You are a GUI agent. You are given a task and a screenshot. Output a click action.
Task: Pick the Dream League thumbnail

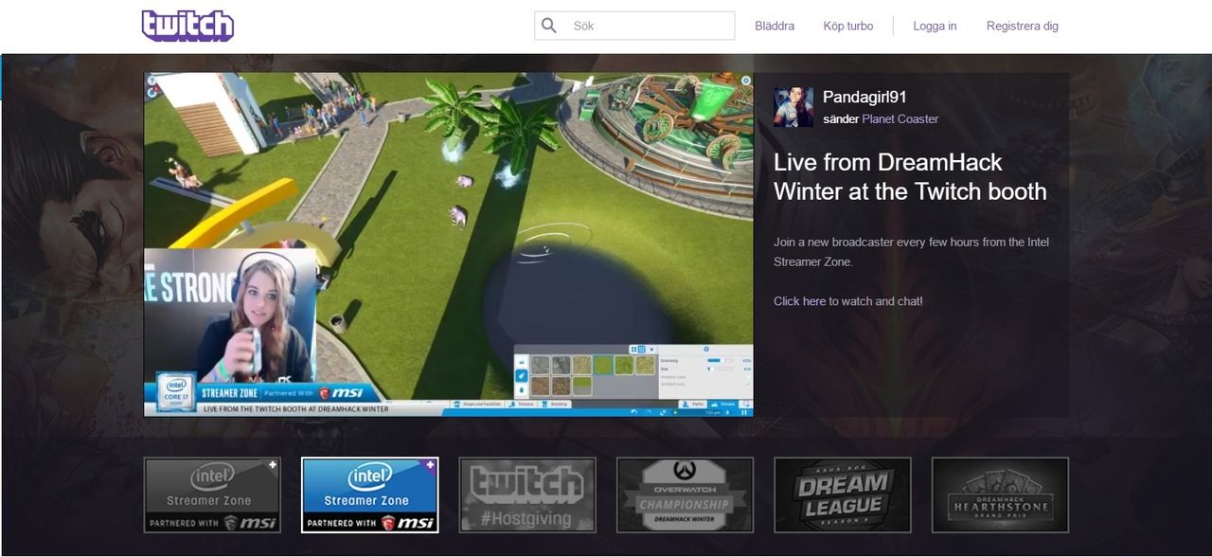pyautogui.click(x=843, y=494)
